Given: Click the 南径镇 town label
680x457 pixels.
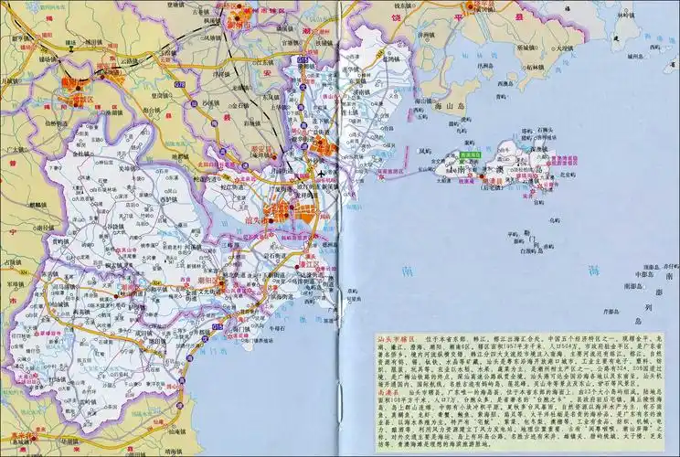Looking at the screenshot, I should point(47,228).
